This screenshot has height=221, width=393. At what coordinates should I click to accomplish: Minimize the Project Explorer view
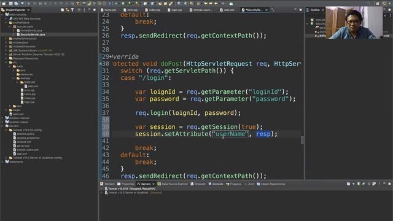pos(89,10)
